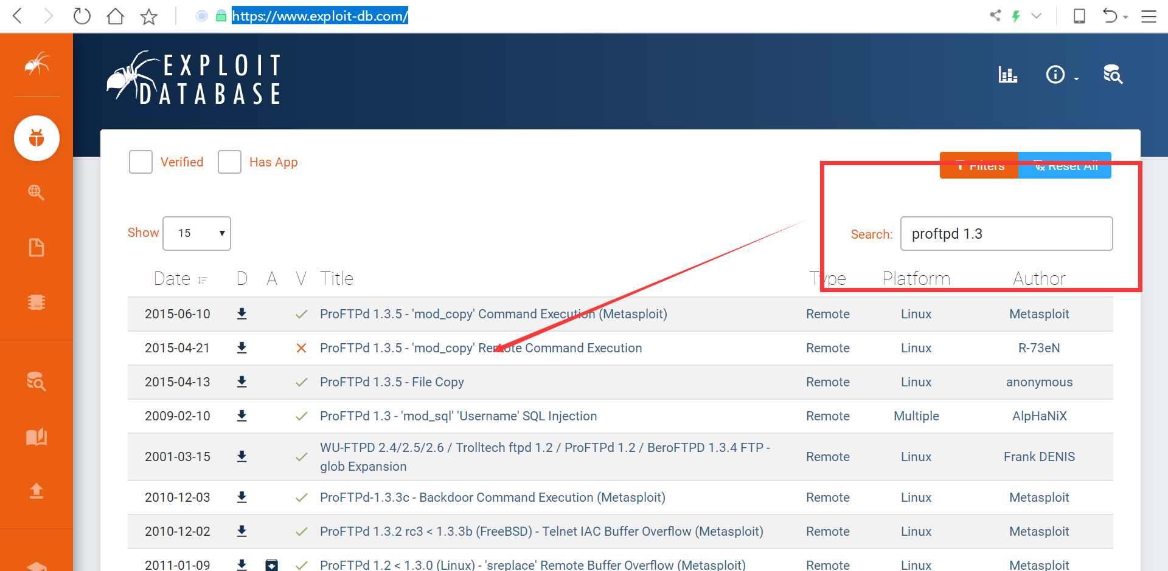The width and height of the screenshot is (1168, 571).
Task: Open mod_copy Remote Command Execution exploit
Action: [x=481, y=348]
